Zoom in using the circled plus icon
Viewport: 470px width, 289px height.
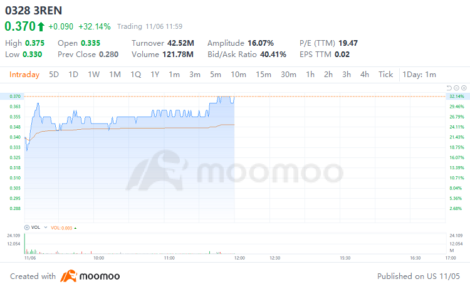pos(464,88)
